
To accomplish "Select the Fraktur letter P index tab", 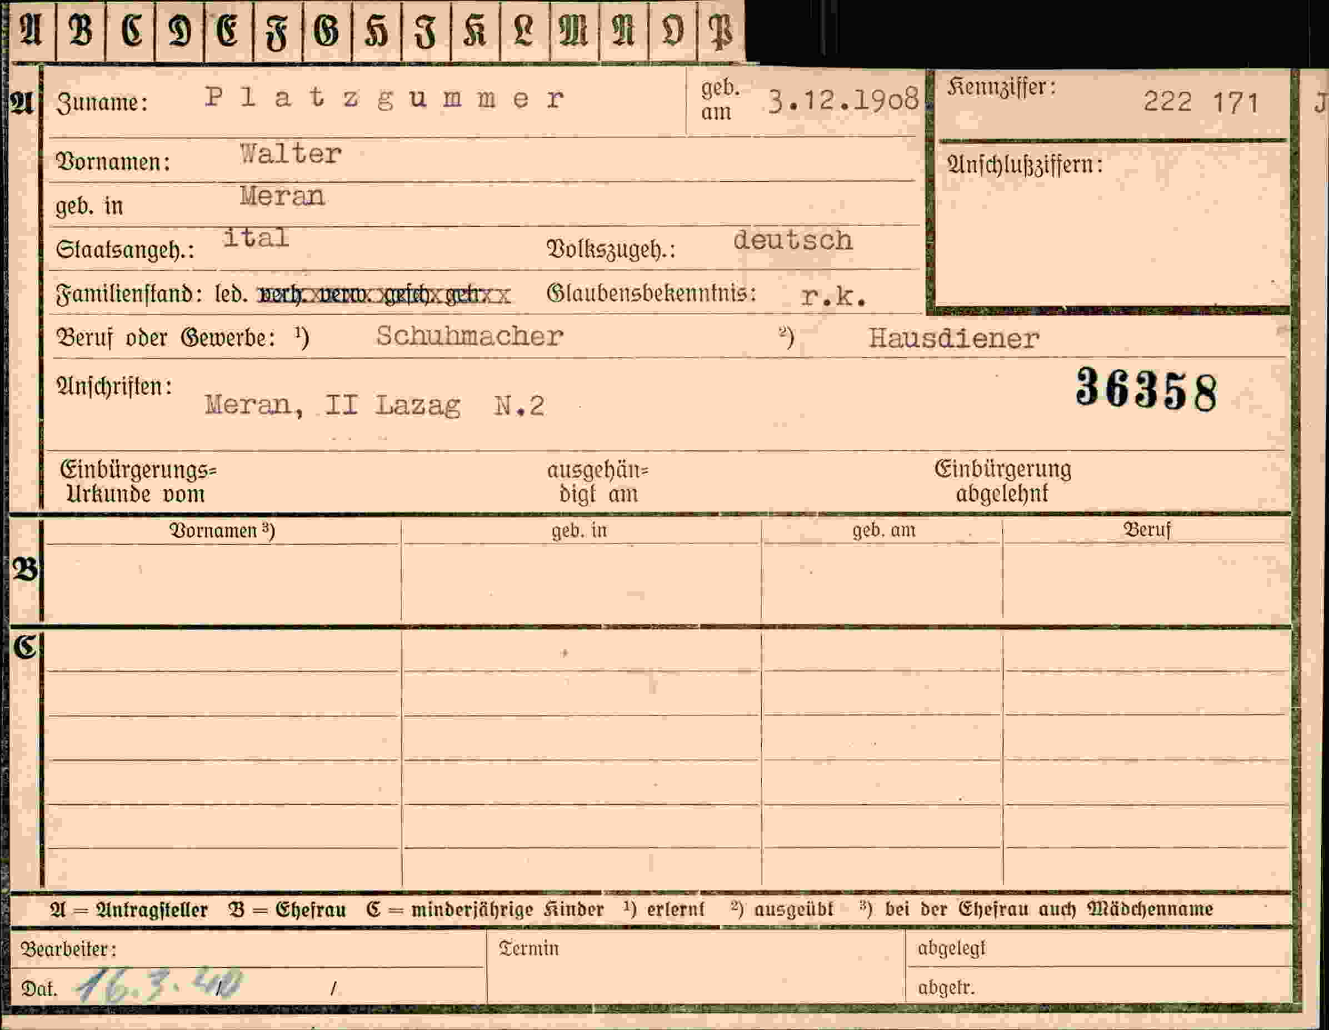I will [x=721, y=31].
